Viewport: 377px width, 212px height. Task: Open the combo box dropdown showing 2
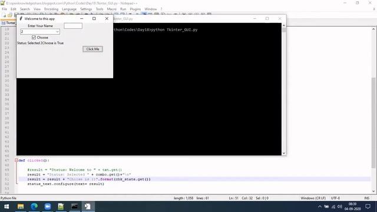click(57, 32)
